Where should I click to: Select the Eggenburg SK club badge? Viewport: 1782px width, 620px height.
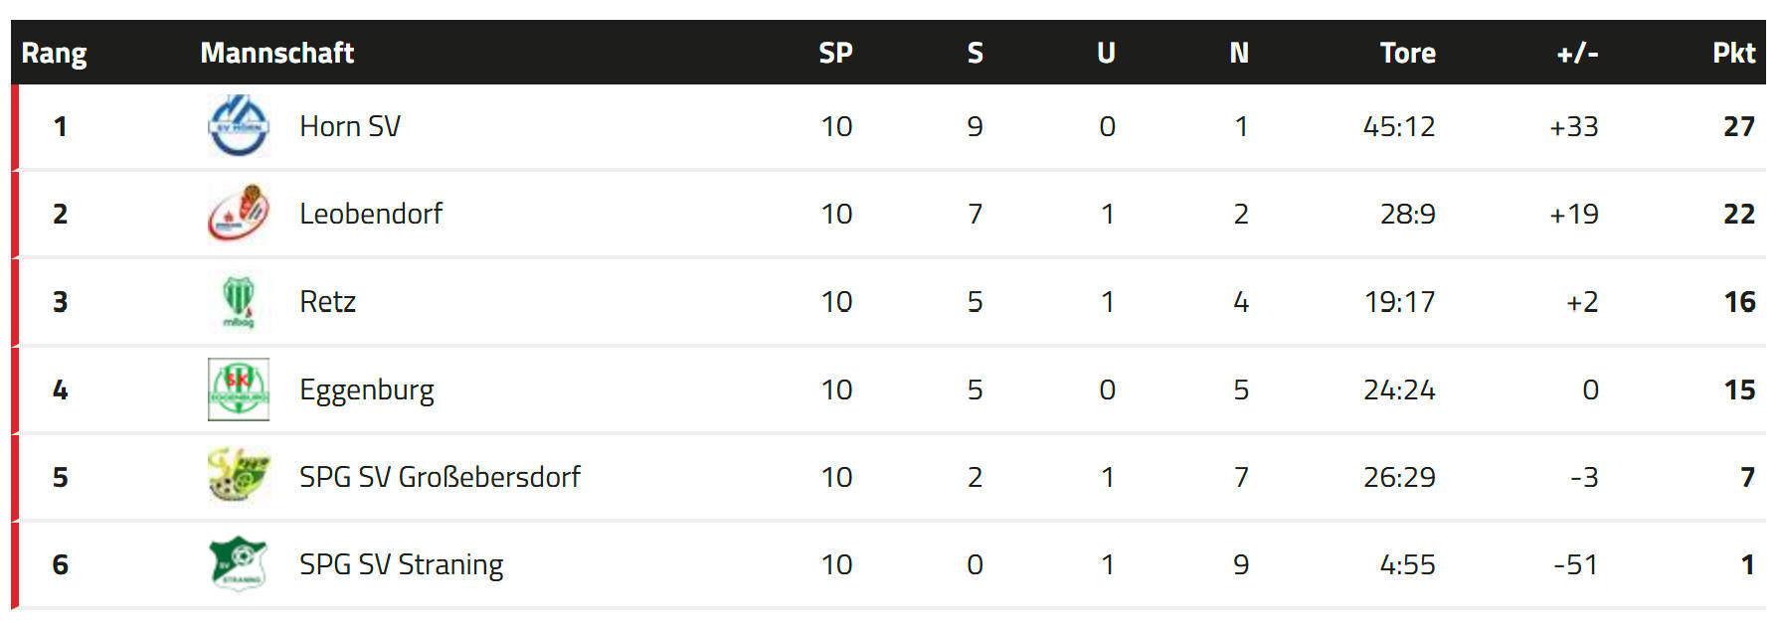point(239,389)
